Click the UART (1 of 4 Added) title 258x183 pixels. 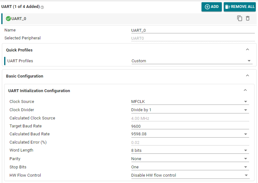[x=21, y=7]
